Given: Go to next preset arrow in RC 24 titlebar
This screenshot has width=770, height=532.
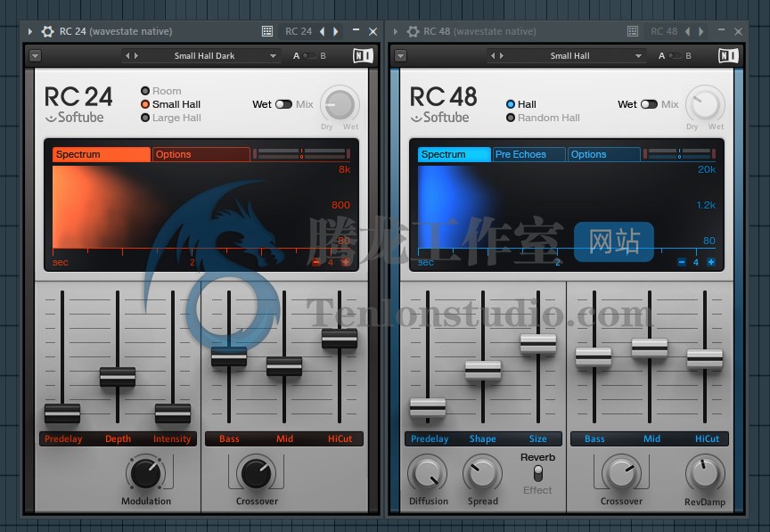Looking at the screenshot, I should 336,31.
